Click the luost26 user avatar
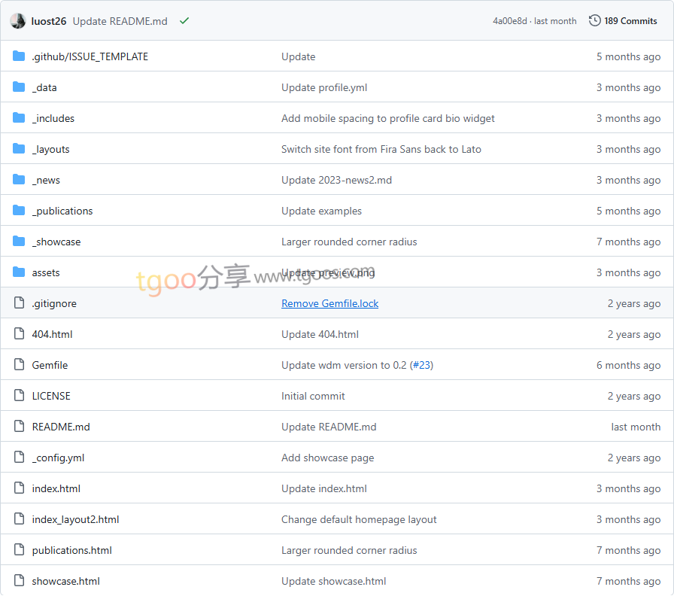The width and height of the screenshot is (674, 596). [x=18, y=21]
